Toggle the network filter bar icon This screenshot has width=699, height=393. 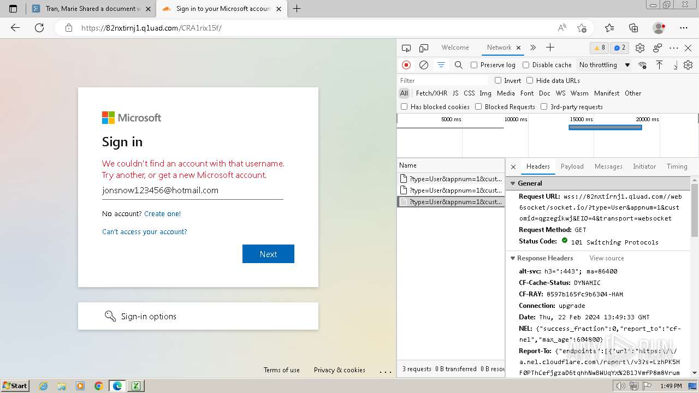coord(441,65)
